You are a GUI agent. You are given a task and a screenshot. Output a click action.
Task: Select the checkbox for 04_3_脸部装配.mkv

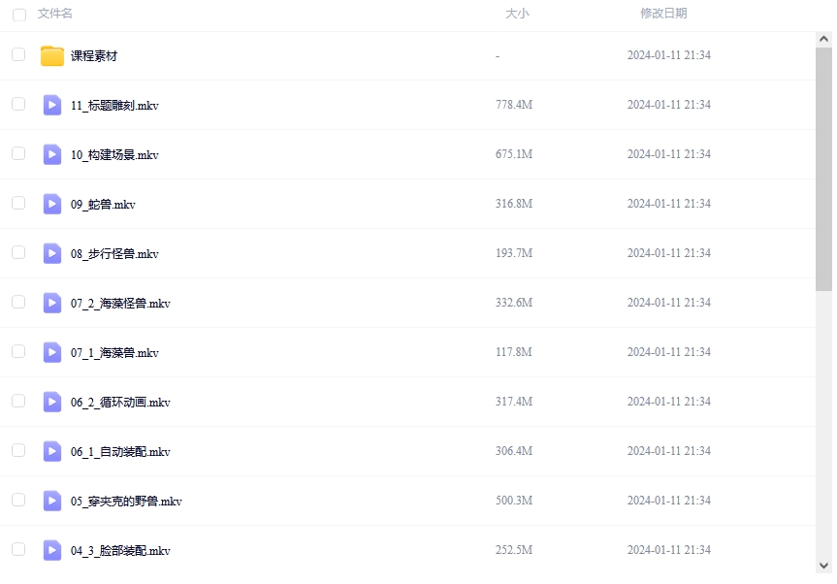click(18, 550)
